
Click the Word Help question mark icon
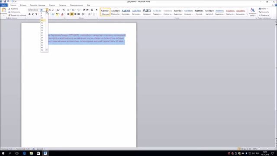click(276, 5)
